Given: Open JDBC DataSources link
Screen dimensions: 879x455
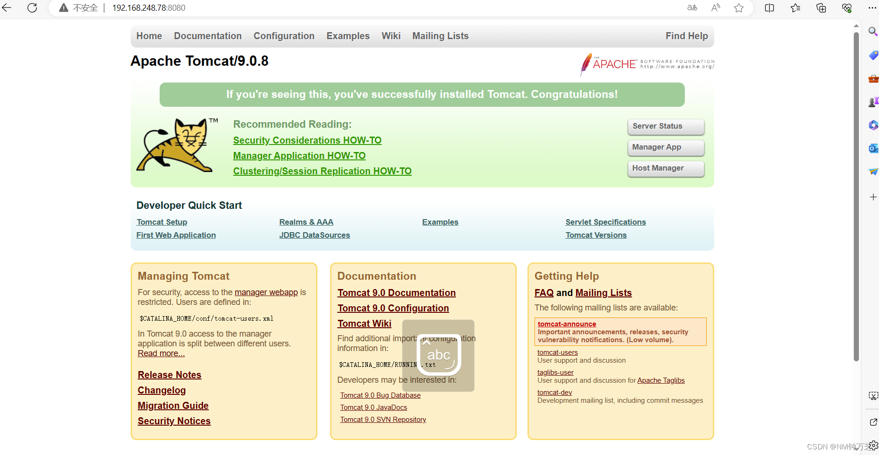Looking at the screenshot, I should tap(315, 235).
